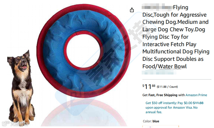
Task: Select the partially visible color swatch at the bottom
Action: (160, 126)
